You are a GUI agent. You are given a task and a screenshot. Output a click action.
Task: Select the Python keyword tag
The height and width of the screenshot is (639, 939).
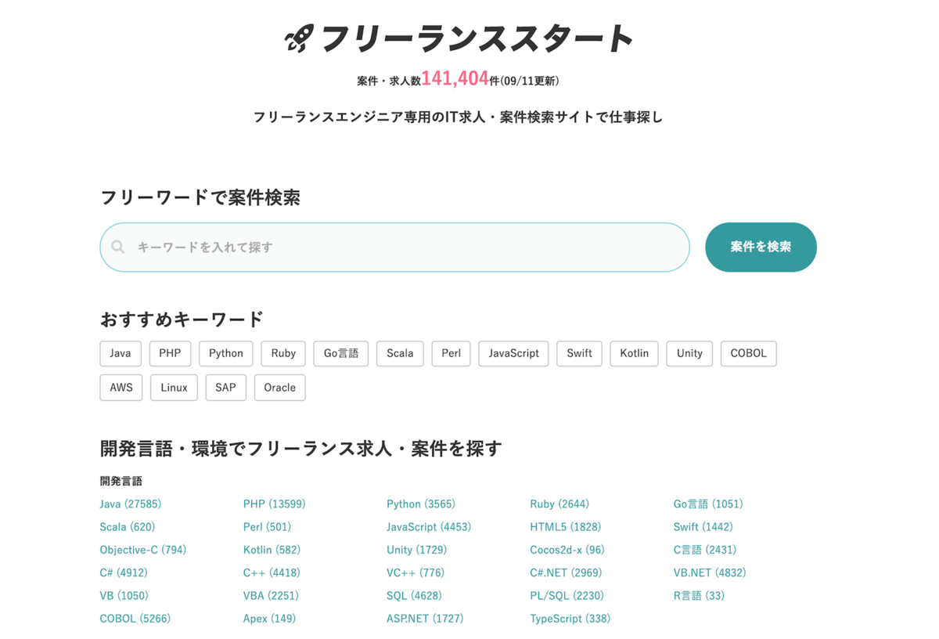(226, 353)
